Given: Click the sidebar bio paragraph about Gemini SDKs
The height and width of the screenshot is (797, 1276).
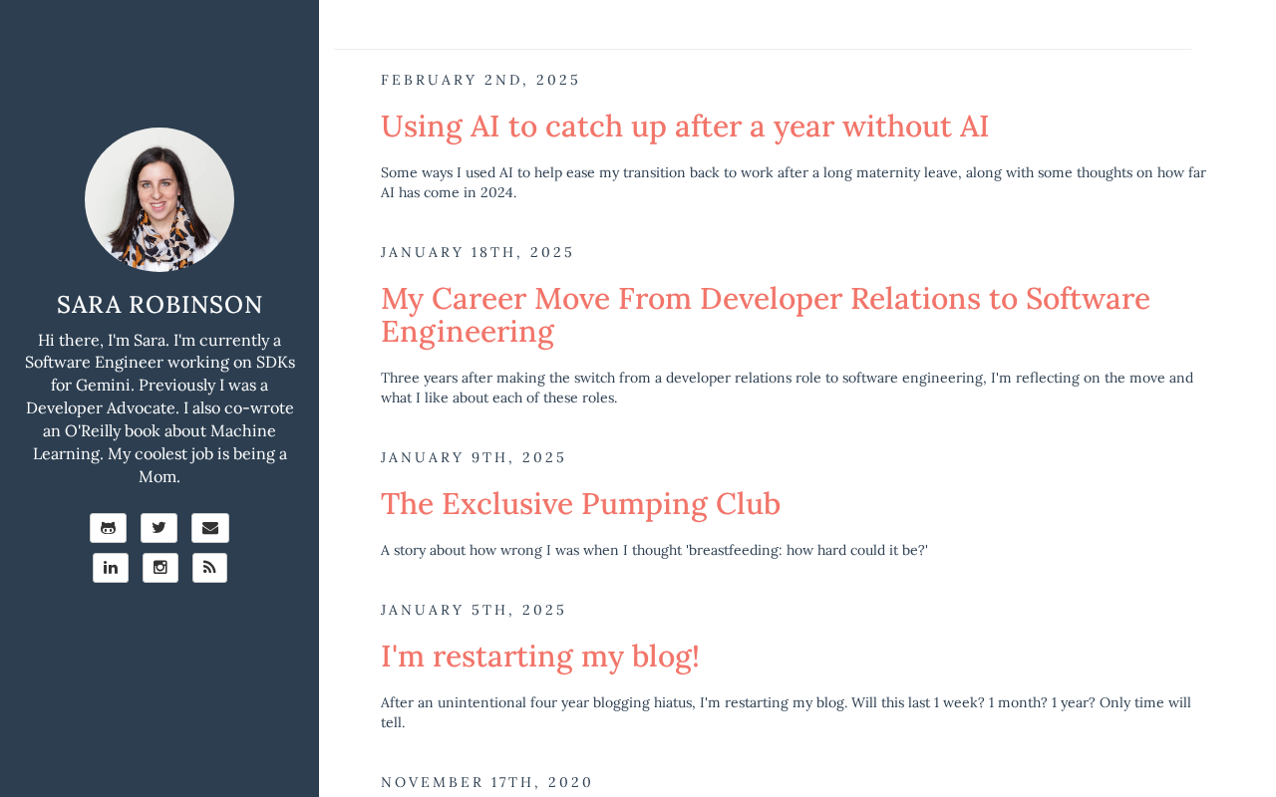Looking at the screenshot, I should point(159,408).
